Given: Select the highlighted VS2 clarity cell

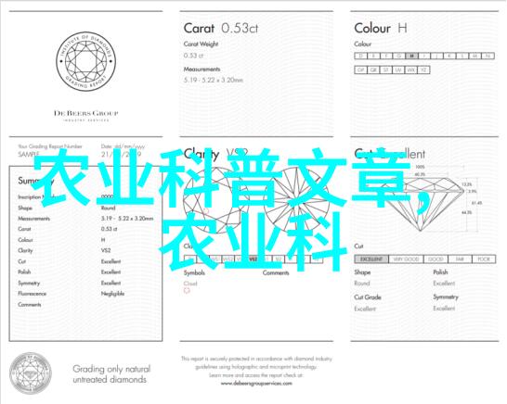Looking at the screenshot, I should click(x=253, y=259).
